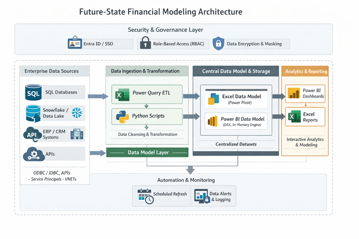Viewport: 359px width, 239px height.
Task: Click the Data Alerts monitor icon
Action: (x=201, y=196)
